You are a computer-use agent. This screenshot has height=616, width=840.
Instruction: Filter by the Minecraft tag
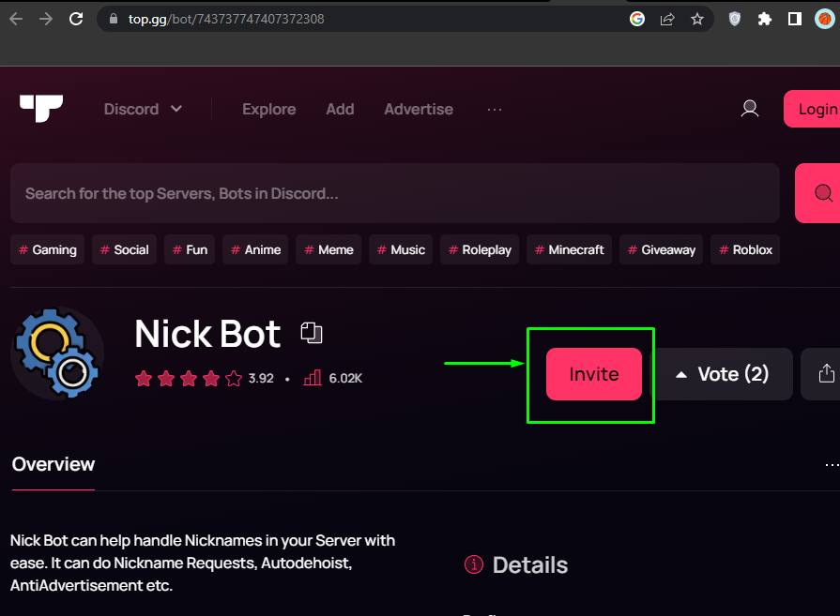pos(570,250)
